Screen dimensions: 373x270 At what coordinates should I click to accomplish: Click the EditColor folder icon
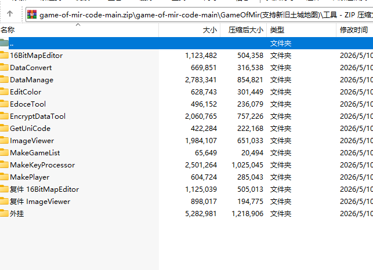pyautogui.click(x=4, y=92)
